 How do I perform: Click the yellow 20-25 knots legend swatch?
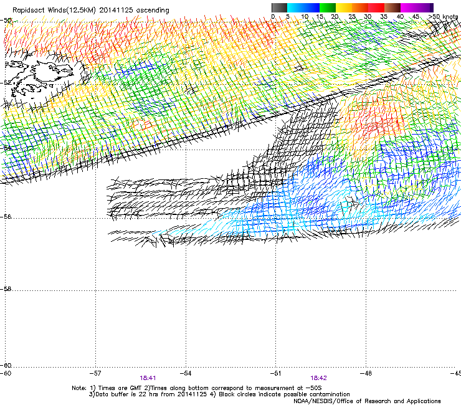[x=344, y=7]
